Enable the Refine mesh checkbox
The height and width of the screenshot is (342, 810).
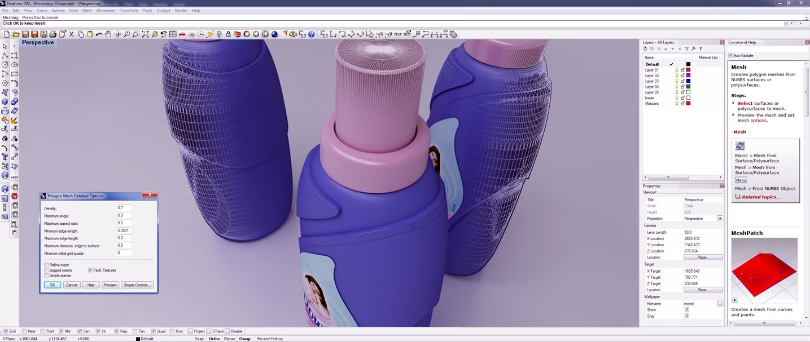tap(46, 265)
